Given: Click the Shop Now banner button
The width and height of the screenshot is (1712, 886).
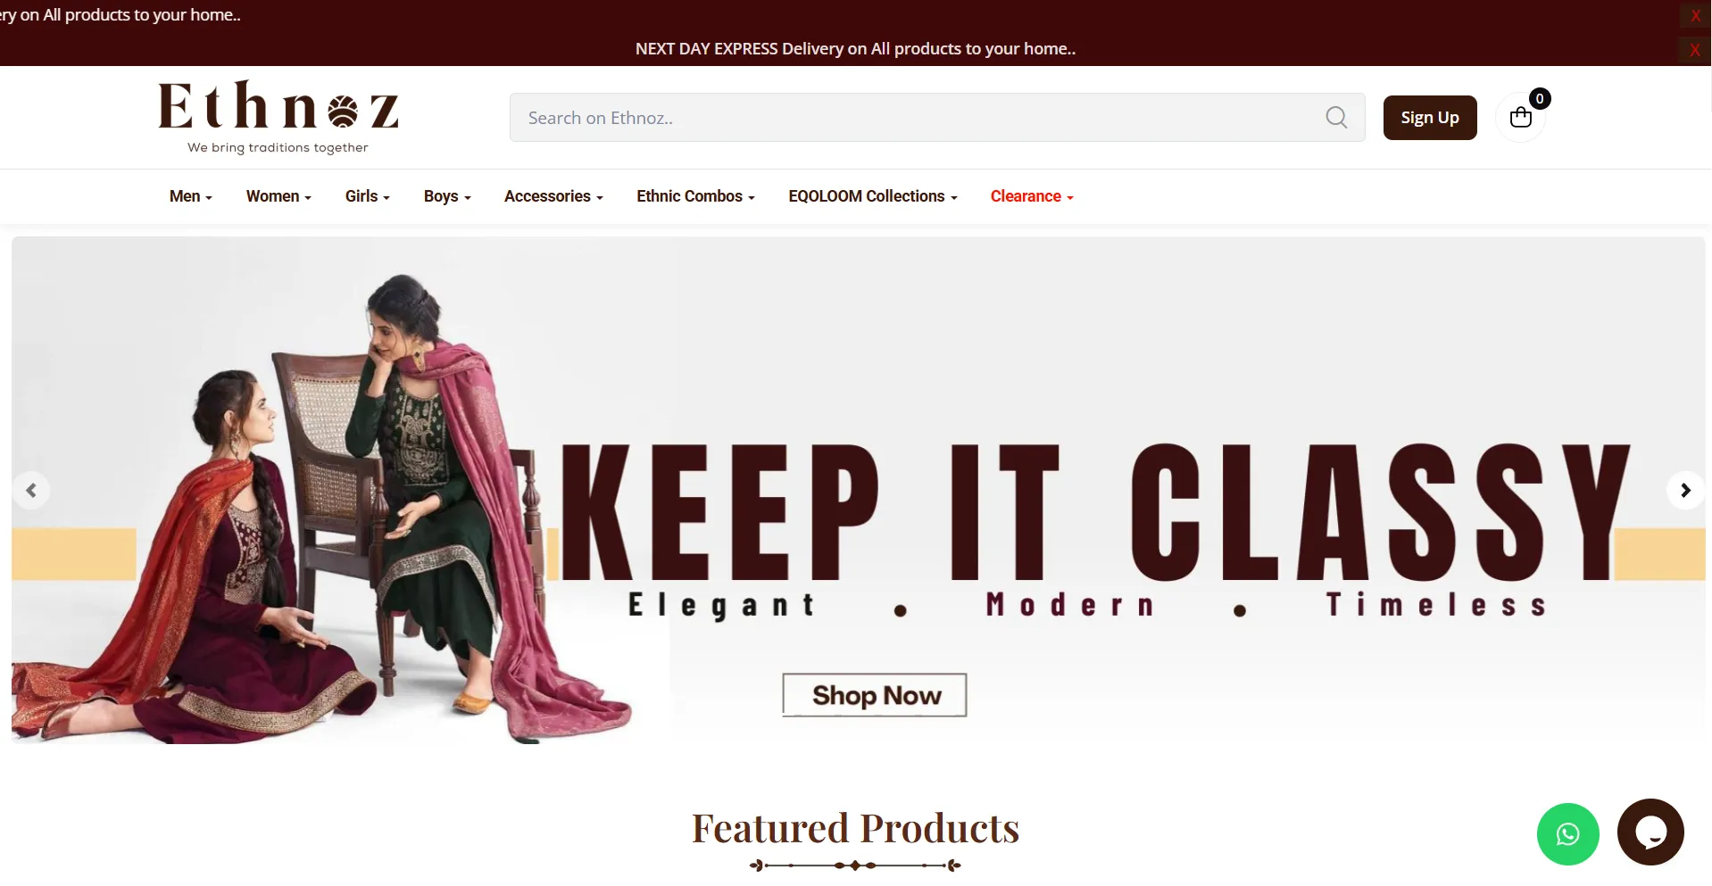Looking at the screenshot, I should click(x=875, y=695).
